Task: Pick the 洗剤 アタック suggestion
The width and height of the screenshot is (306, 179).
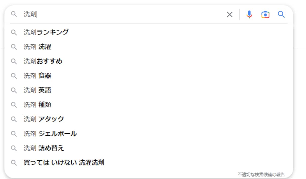Action: 149,119
